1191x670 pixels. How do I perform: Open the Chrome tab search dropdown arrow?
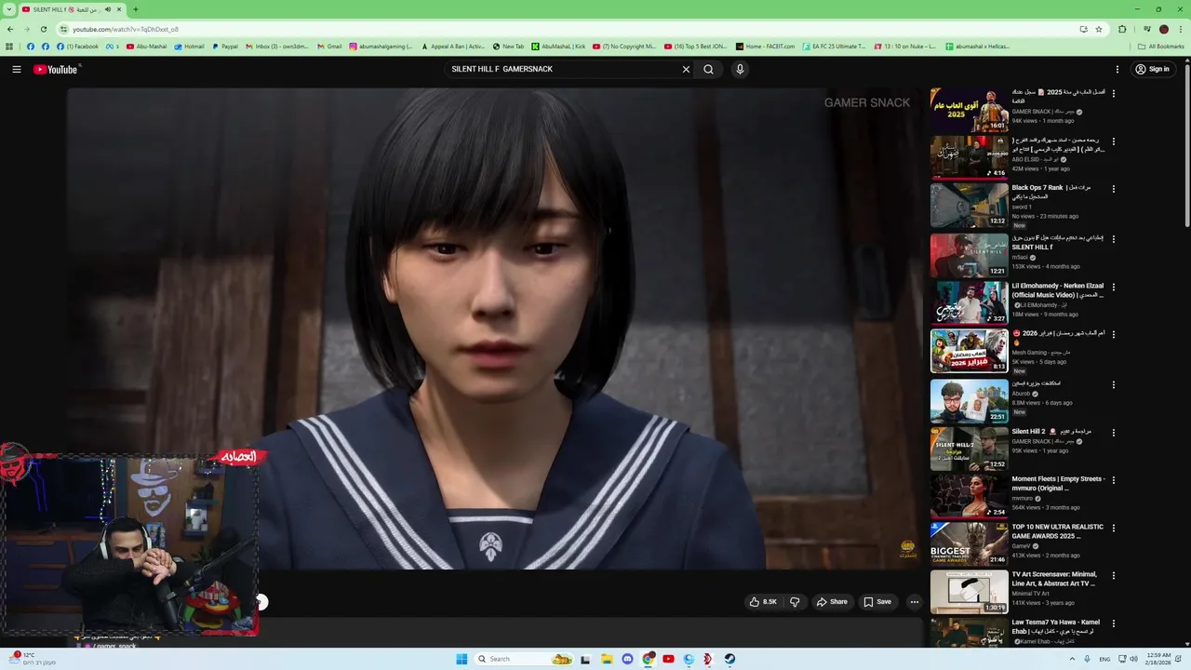click(x=8, y=9)
